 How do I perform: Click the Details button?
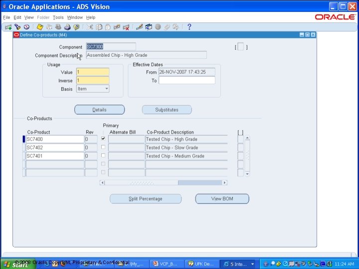point(100,110)
